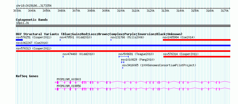Click the MYOM1 NM_019856 gene model track

(143, 89)
